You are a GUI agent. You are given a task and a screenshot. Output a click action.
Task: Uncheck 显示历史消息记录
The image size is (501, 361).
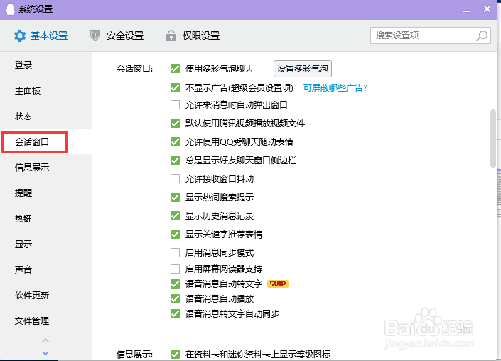(x=175, y=215)
